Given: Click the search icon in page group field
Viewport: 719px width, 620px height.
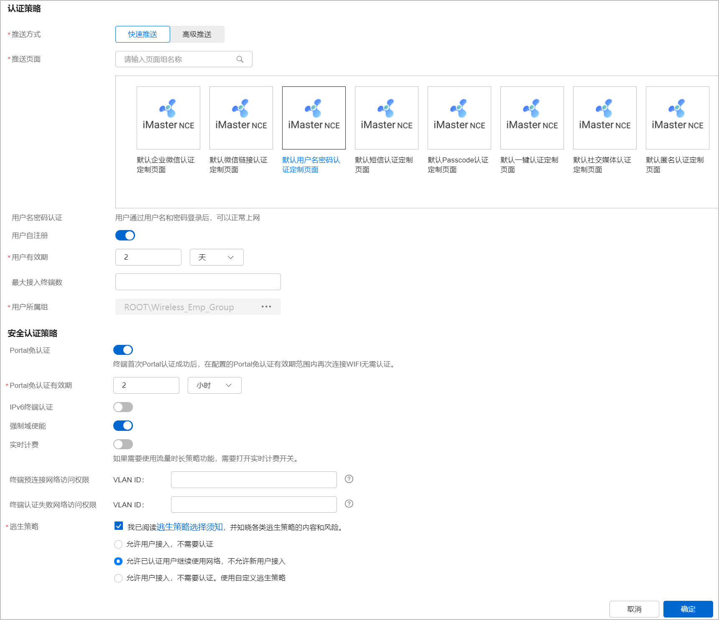Looking at the screenshot, I should pyautogui.click(x=240, y=59).
